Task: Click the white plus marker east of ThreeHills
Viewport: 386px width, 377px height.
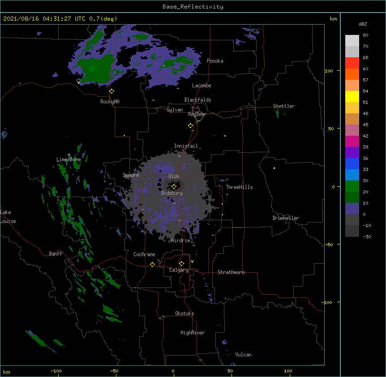Action: click(274, 168)
